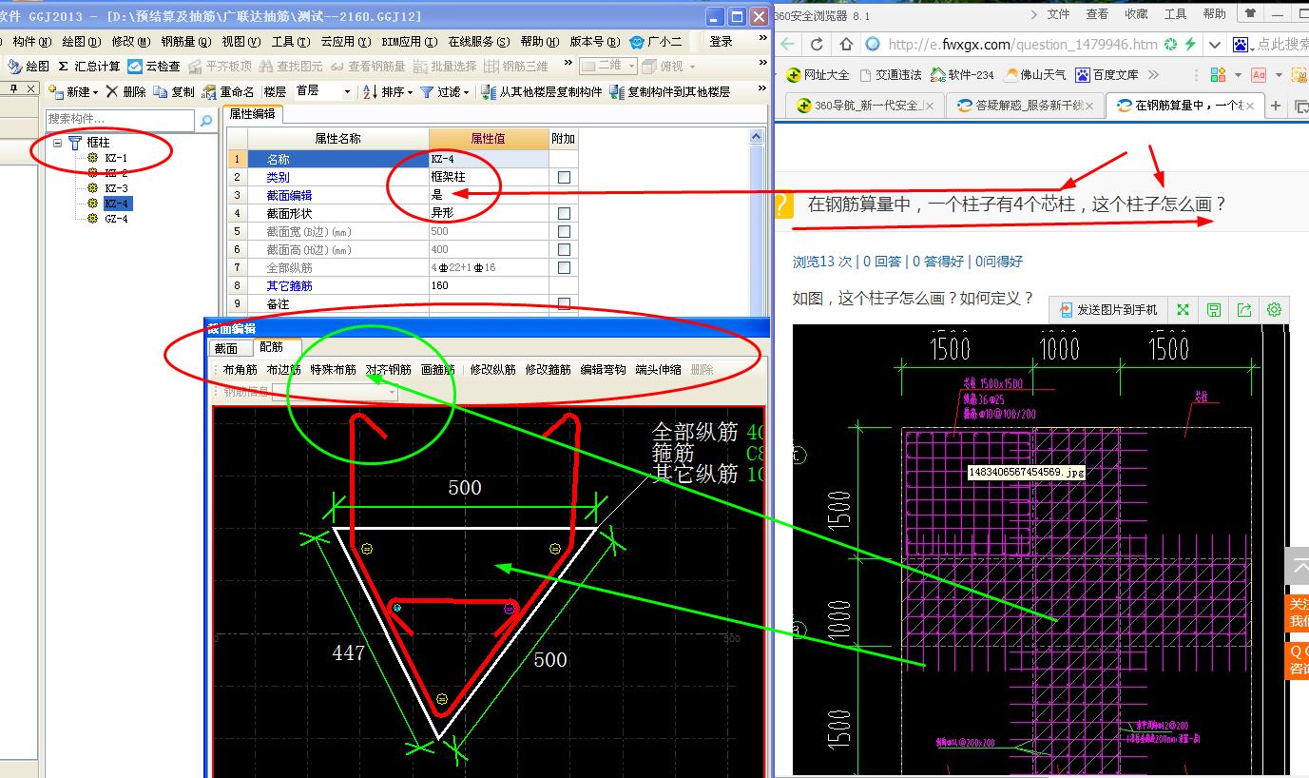
Task: Click the 布角筋 button
Action: (x=240, y=370)
